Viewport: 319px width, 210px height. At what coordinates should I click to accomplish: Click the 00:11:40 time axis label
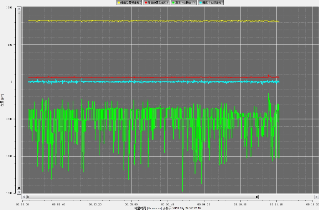coord(276,205)
